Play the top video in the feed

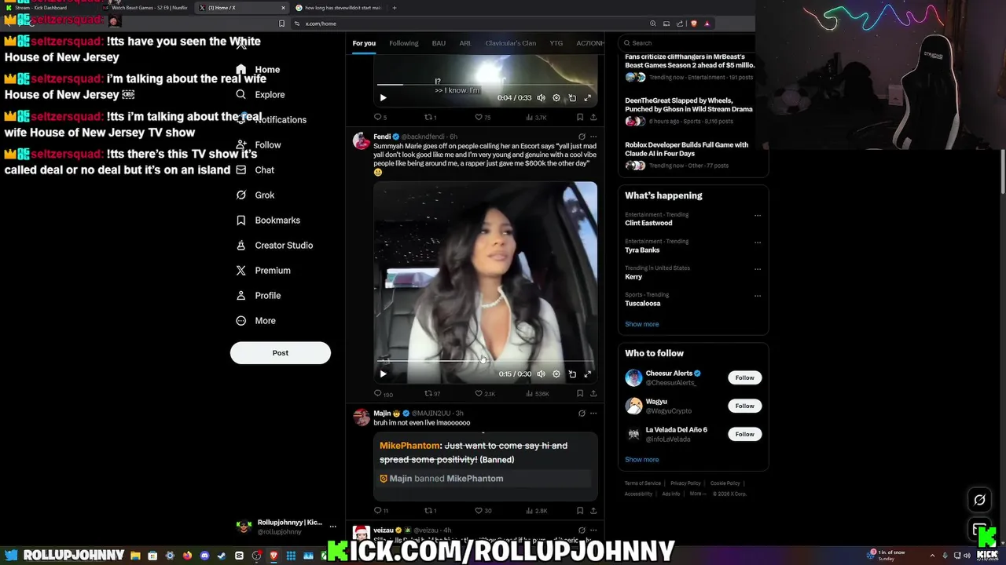click(383, 98)
